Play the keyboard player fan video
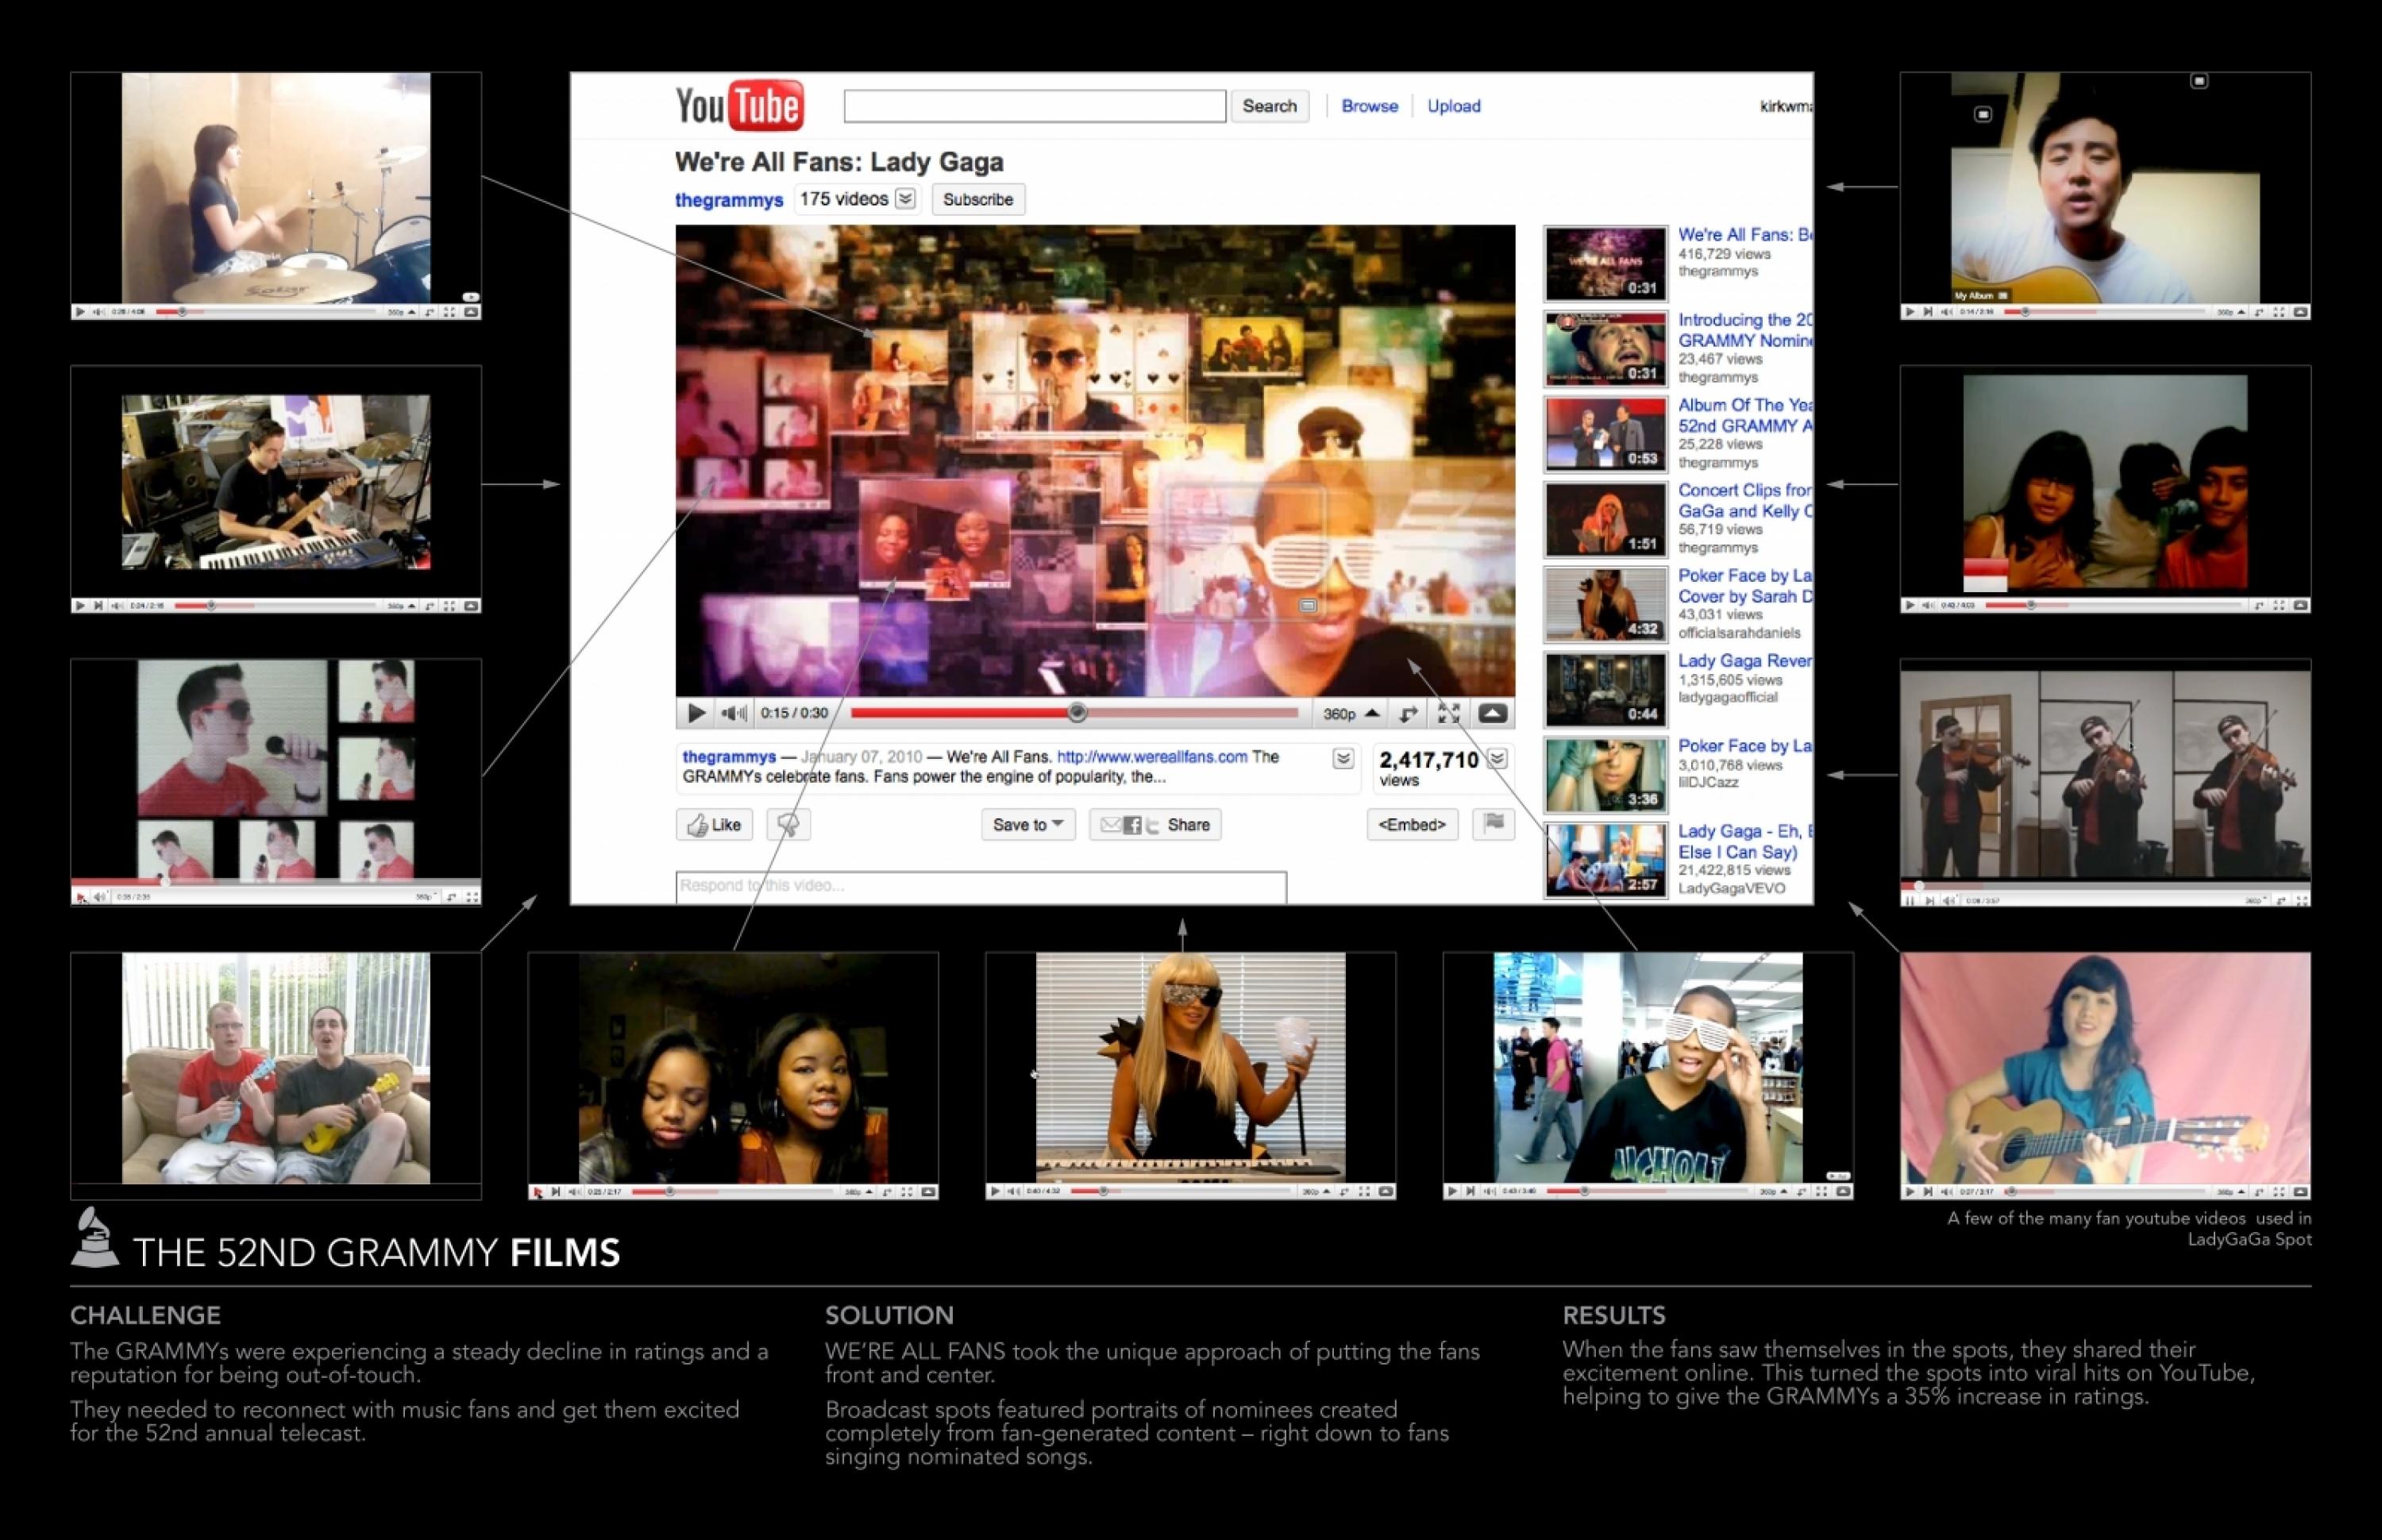Screen dimensions: 2382x1540 [80, 606]
